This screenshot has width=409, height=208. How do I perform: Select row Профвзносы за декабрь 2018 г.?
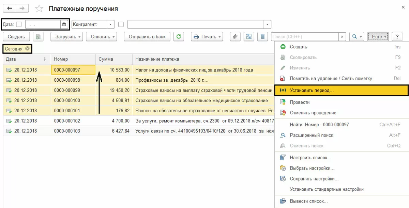[x=139, y=80]
